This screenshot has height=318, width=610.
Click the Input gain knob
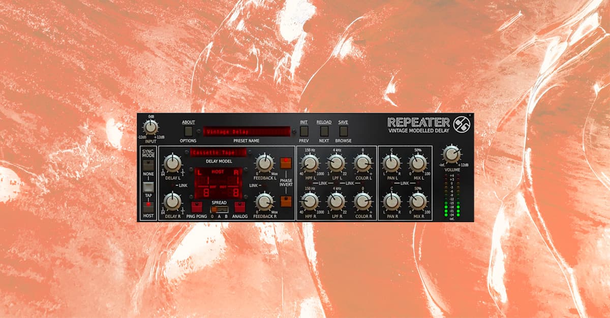[150, 127]
